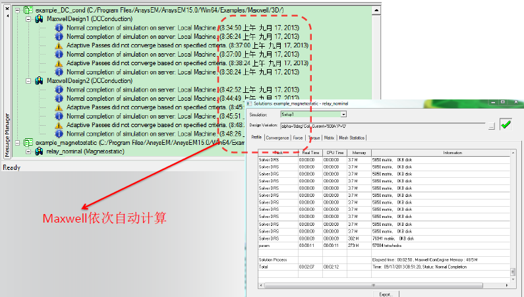Switch to the Torque tab
Image resolution: width=524 pixels, height=297 pixels.
[314, 138]
